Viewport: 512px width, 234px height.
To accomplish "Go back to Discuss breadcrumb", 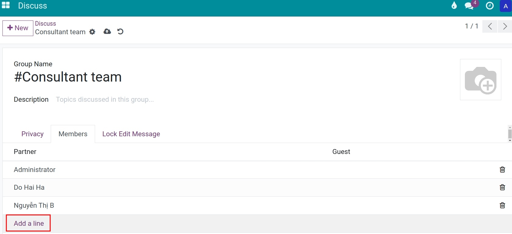I will click(x=46, y=24).
